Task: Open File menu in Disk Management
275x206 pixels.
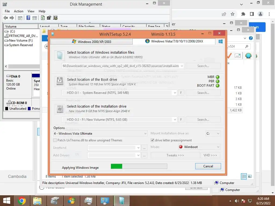Action: tap(7, 11)
